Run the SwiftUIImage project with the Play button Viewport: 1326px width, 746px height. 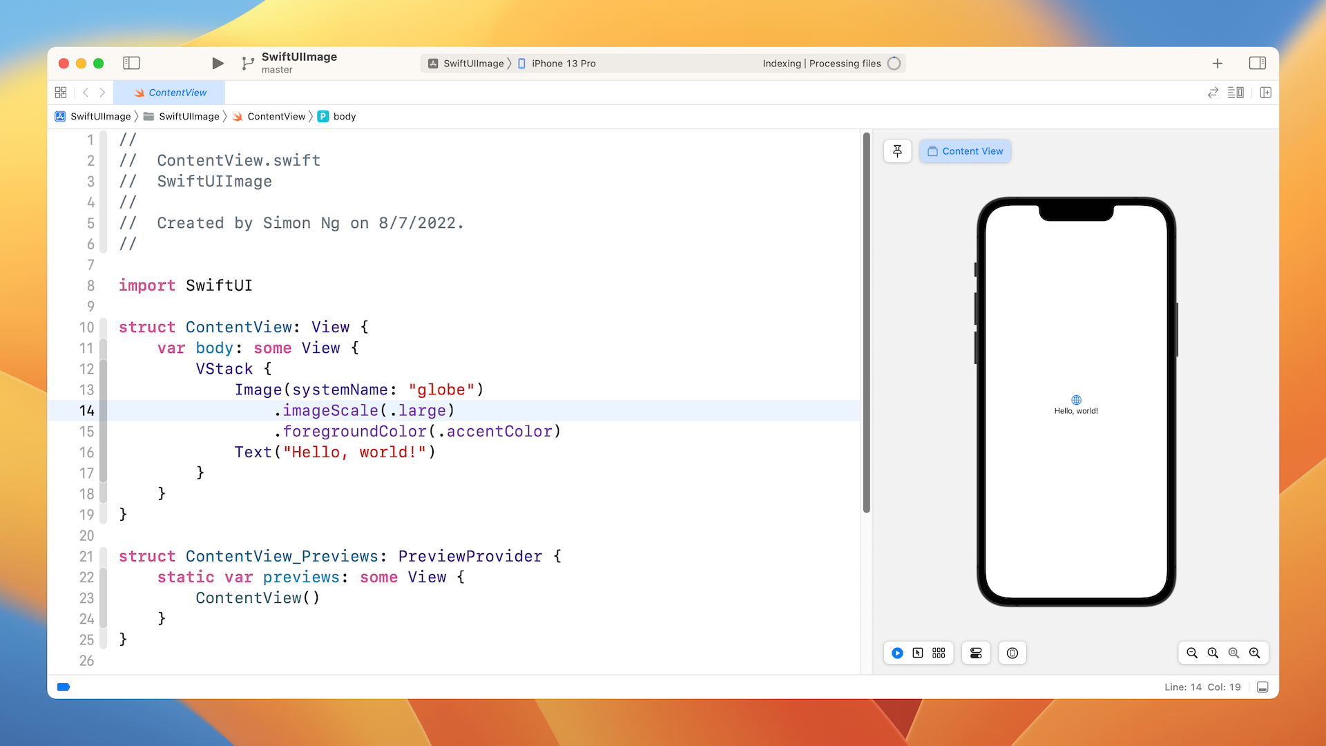tap(217, 63)
